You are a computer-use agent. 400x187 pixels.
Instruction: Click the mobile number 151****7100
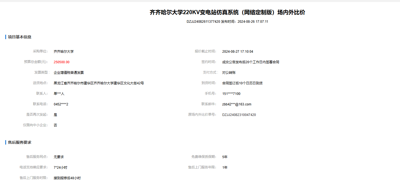231,94
